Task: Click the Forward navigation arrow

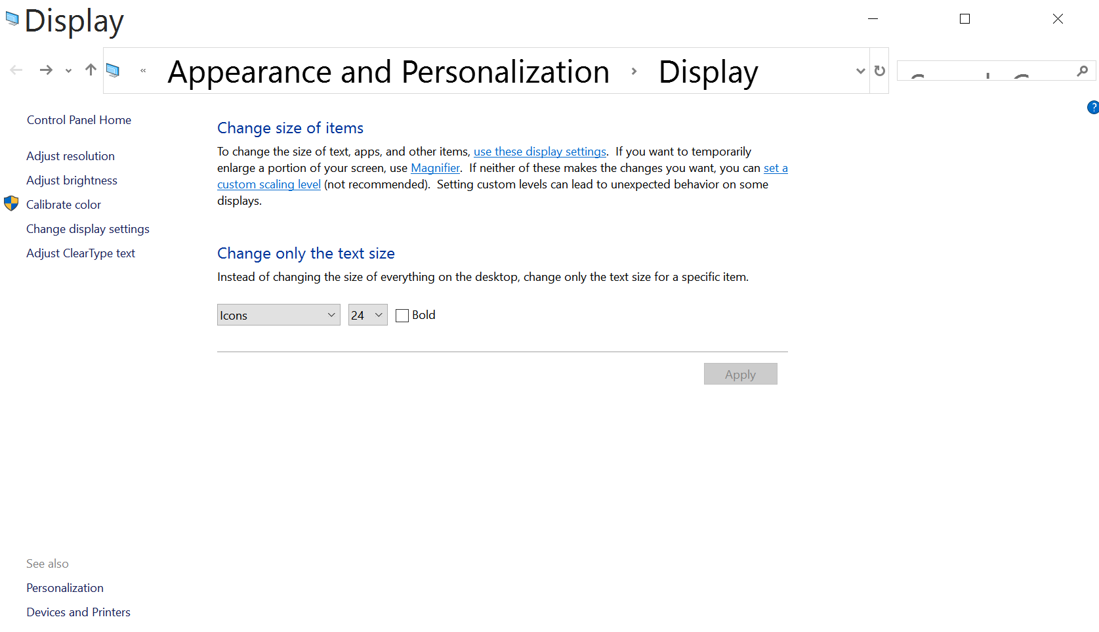Action: tap(46, 70)
